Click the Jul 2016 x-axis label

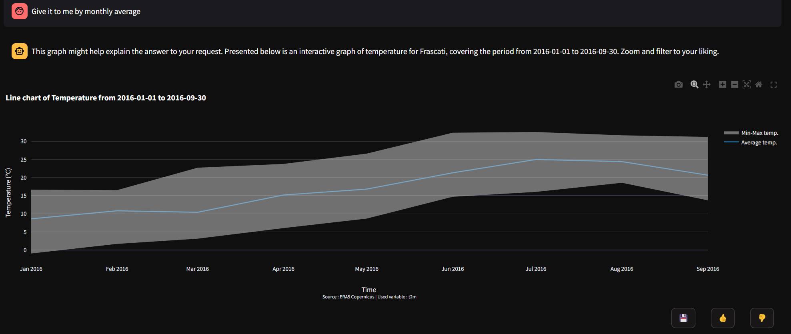click(536, 269)
